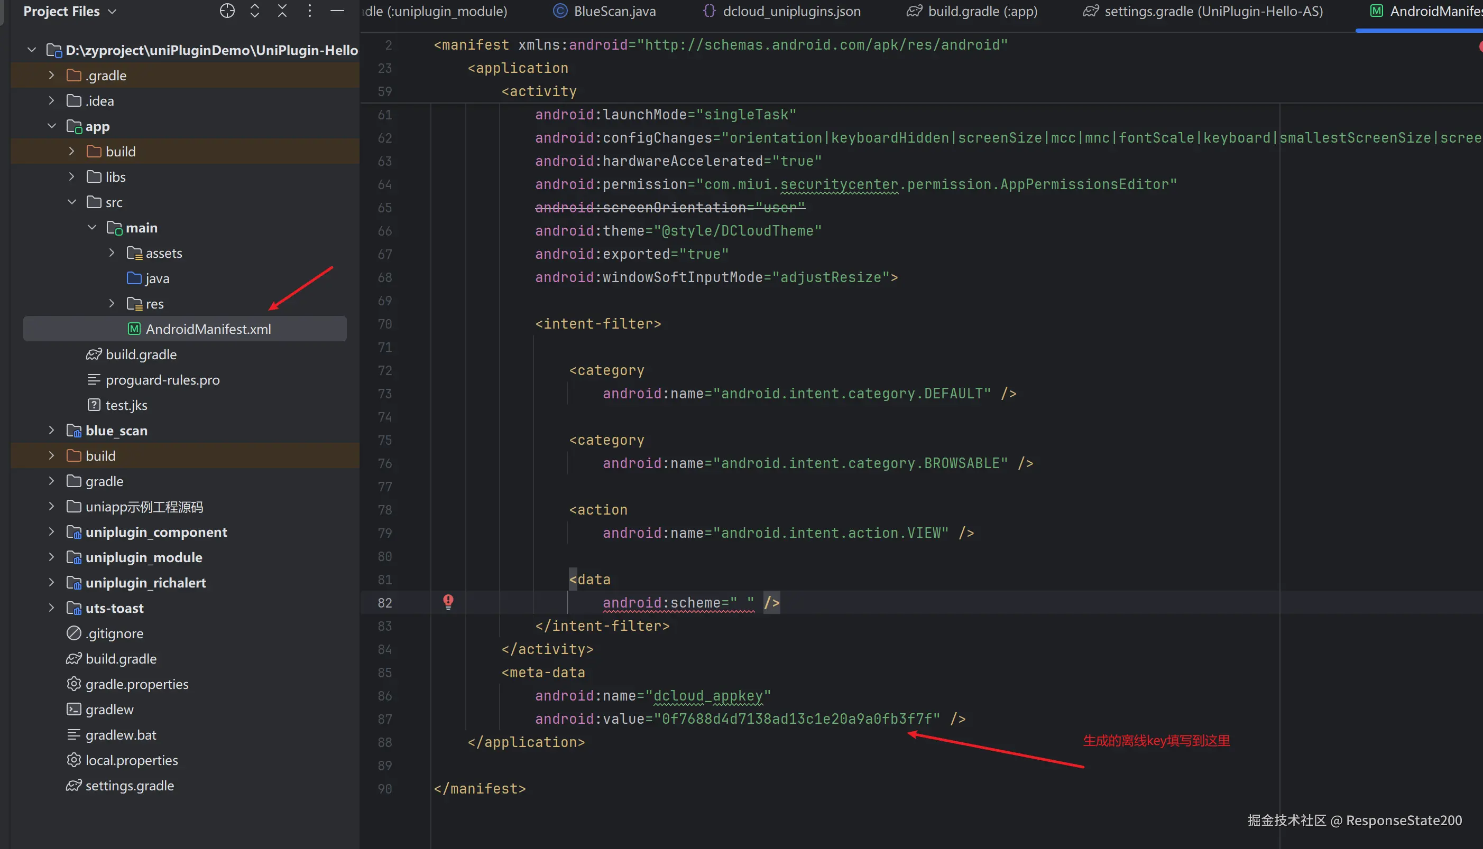
Task: Expand the res folder
Action: pos(112,303)
